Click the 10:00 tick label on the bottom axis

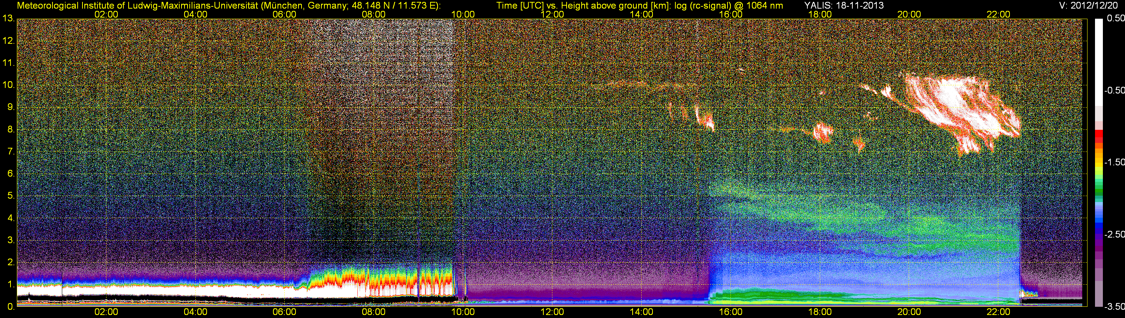463,312
